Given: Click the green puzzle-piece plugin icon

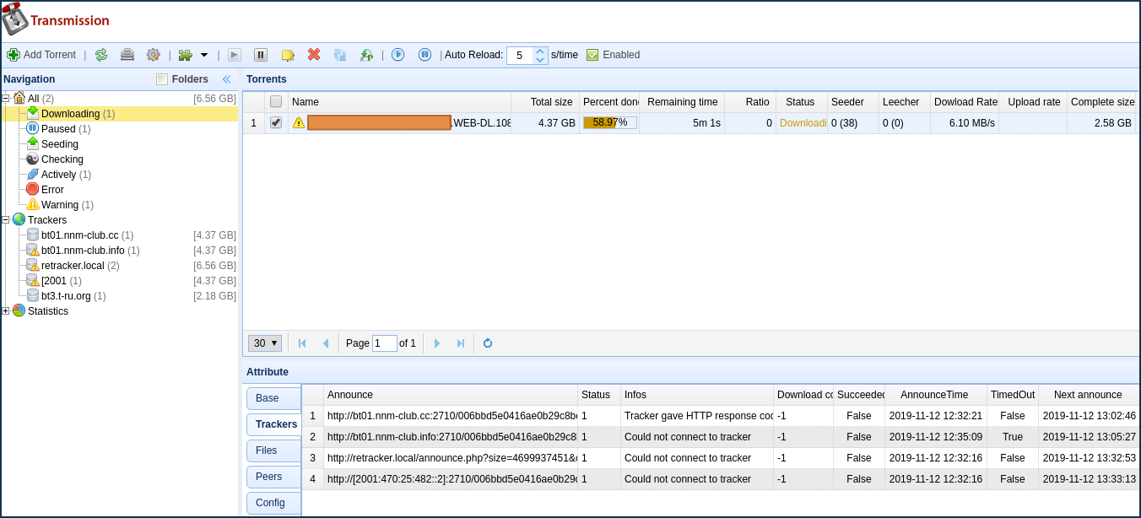Looking at the screenshot, I should [185, 55].
